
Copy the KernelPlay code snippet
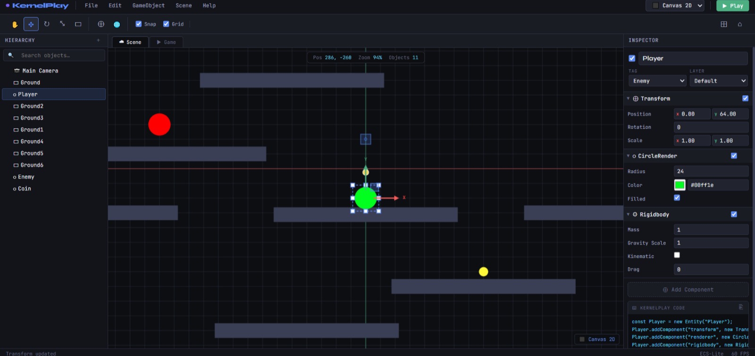point(741,307)
